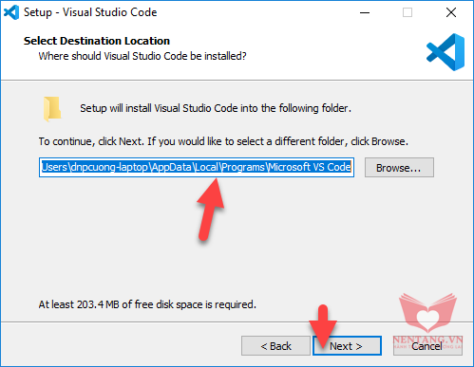
Task: Open the Browse... folder dialog
Action: point(399,168)
